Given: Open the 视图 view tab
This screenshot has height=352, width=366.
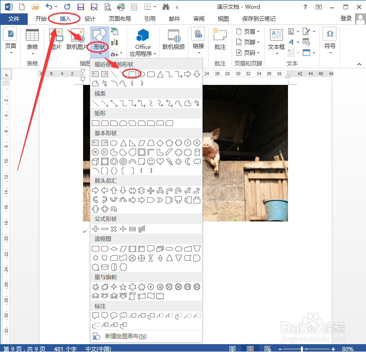Looking at the screenshot, I should pyautogui.click(x=223, y=18).
